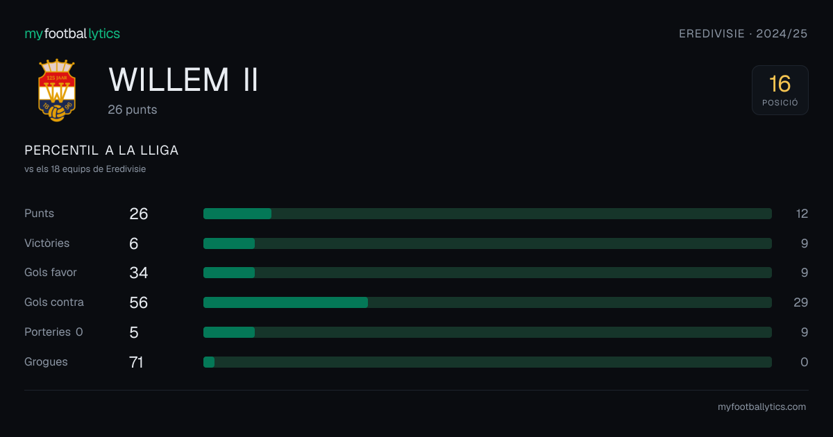This screenshot has height=437, width=833.
Task: Click the Gols contra value 56
Action: (139, 302)
